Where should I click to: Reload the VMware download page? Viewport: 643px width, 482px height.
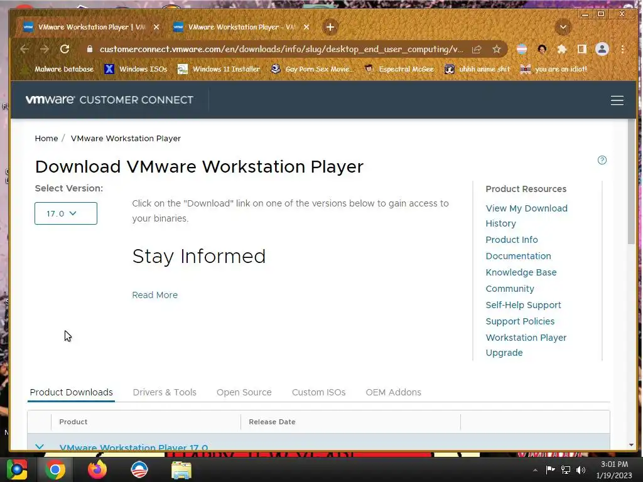pyautogui.click(x=65, y=49)
